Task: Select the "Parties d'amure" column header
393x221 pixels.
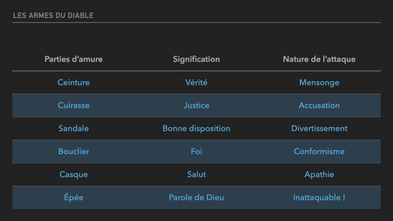Action: [74, 59]
